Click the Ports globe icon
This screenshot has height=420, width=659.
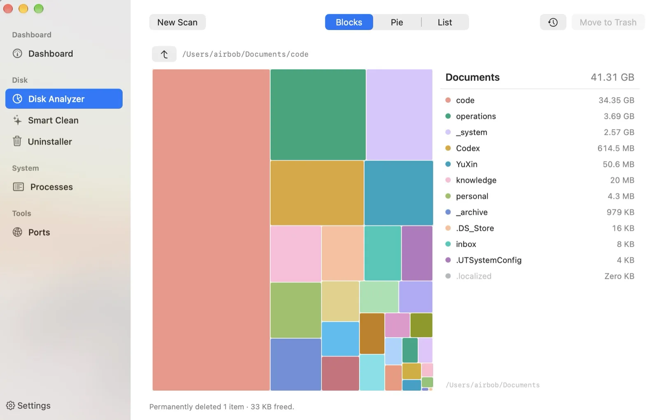click(x=17, y=232)
